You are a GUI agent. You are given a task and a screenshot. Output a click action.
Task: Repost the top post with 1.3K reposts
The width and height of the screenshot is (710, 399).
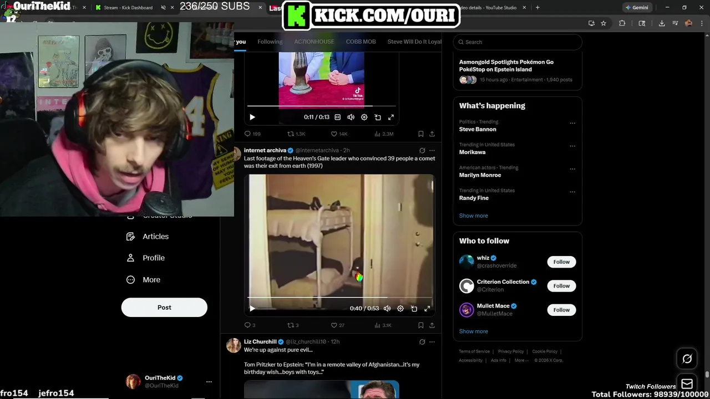[x=296, y=134]
